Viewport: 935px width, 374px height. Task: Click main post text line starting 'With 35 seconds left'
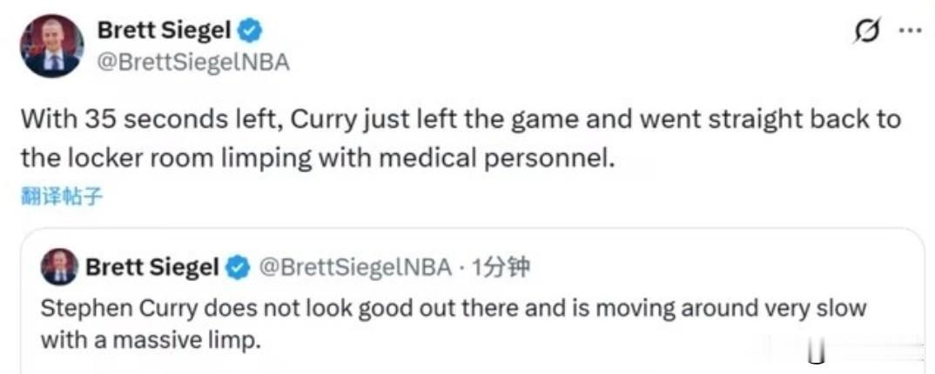[460, 118]
